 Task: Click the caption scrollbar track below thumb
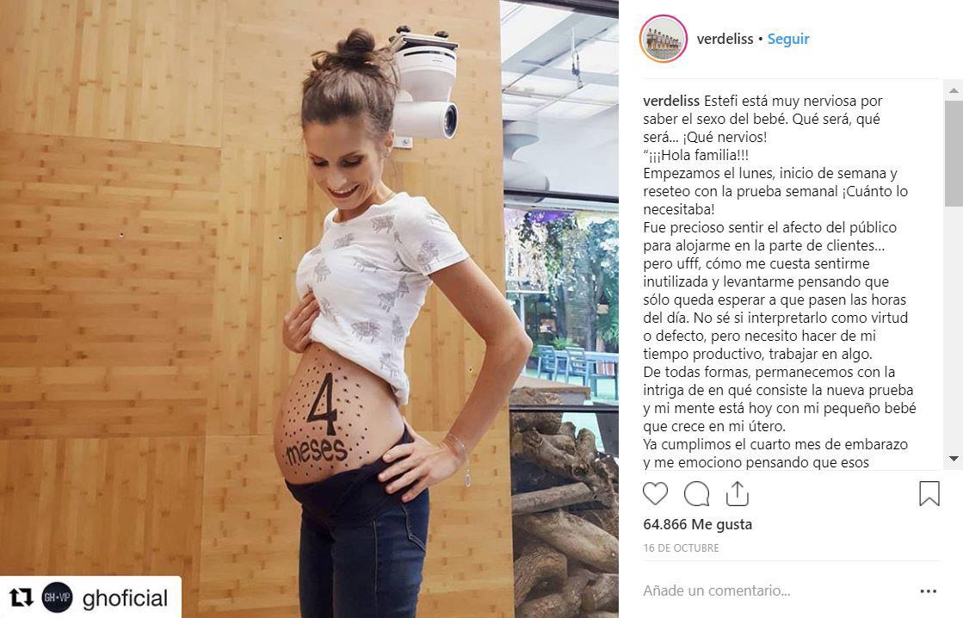coord(954,327)
